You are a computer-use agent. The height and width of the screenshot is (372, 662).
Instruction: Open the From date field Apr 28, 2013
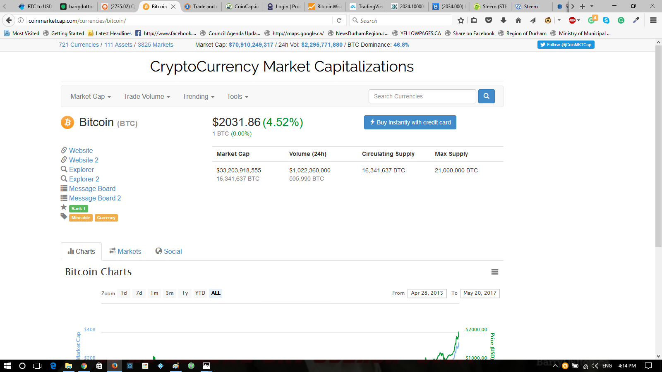(427, 293)
